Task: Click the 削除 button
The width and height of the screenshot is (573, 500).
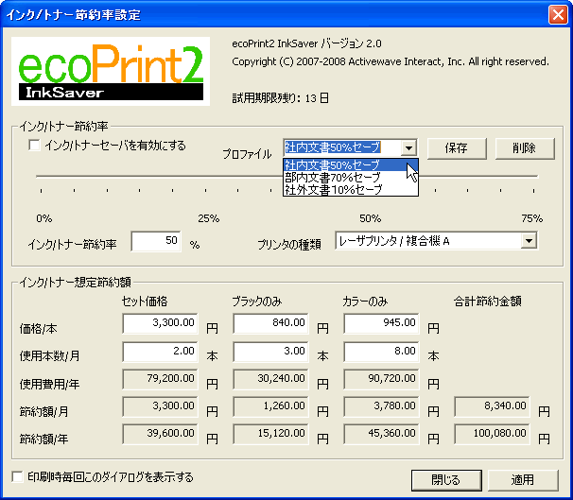Action: (x=525, y=148)
